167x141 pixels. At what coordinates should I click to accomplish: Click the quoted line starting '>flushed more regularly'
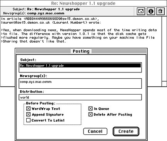(x=78, y=38)
